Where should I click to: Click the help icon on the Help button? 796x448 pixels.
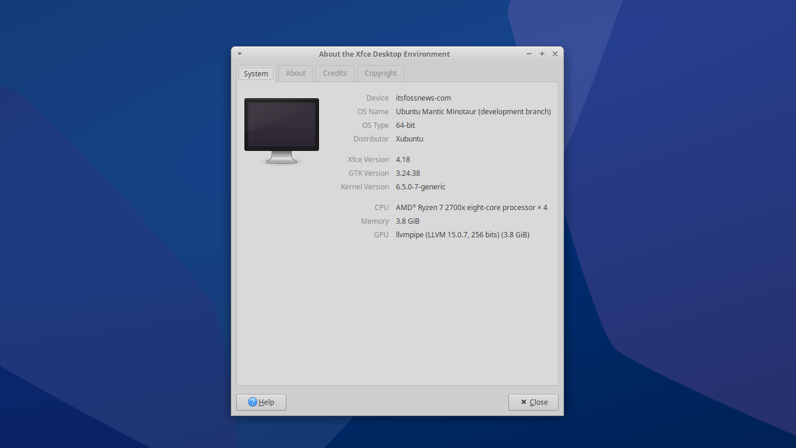point(252,402)
